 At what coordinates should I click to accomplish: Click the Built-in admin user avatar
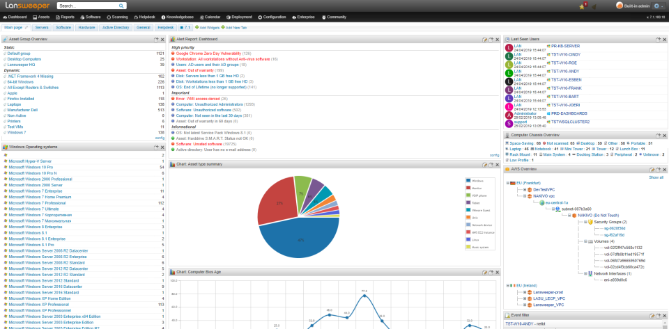click(620, 6)
